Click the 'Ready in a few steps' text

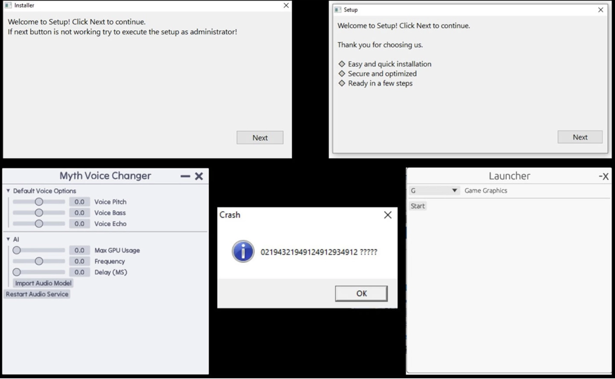click(x=380, y=83)
